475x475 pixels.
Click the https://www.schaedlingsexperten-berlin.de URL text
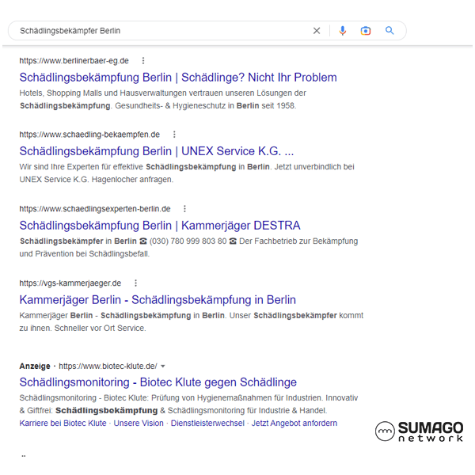tap(95, 209)
